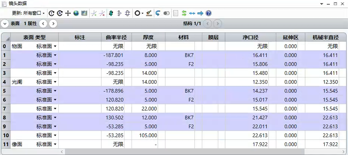Click the horizontal scrollbar left arrow
Image resolution: width=348 pixels, height=155 pixels.
(x=62, y=152)
